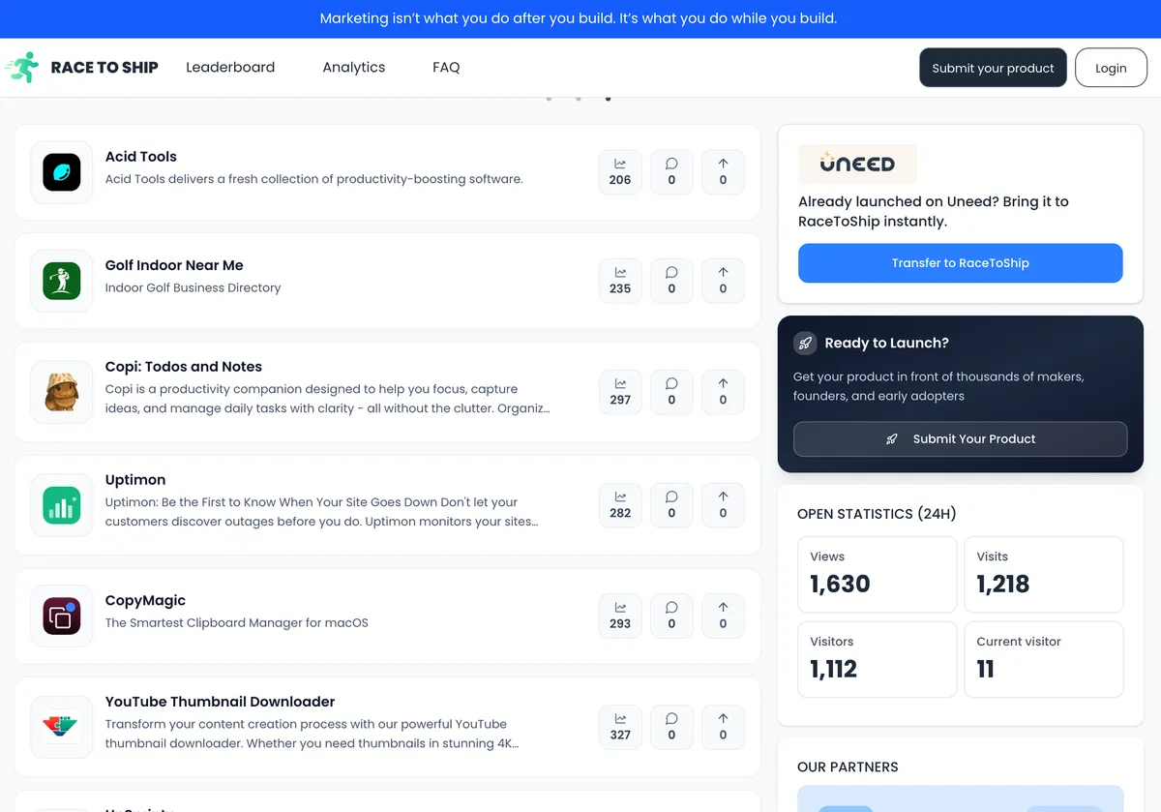
Task: Click the Login button
Action: pyautogui.click(x=1111, y=68)
